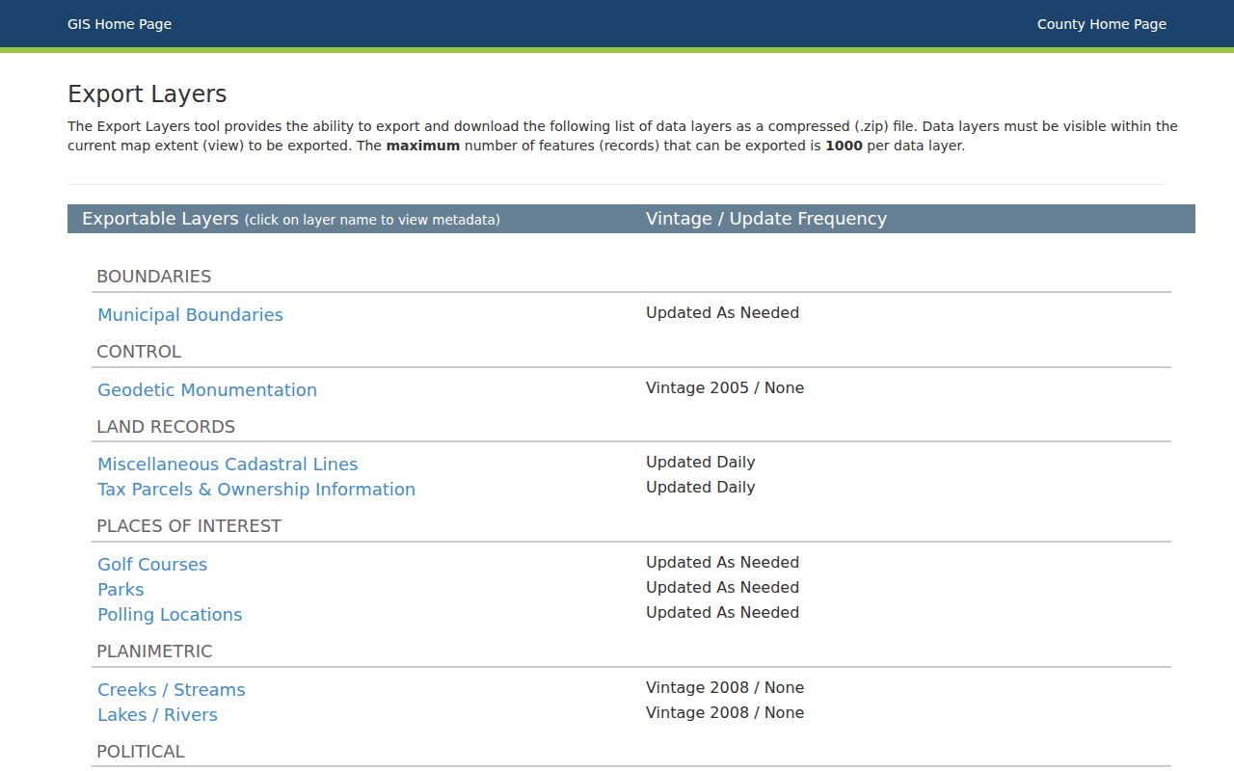Image resolution: width=1234 pixels, height=771 pixels.
Task: Open the Parks layer metadata
Action: tap(121, 589)
